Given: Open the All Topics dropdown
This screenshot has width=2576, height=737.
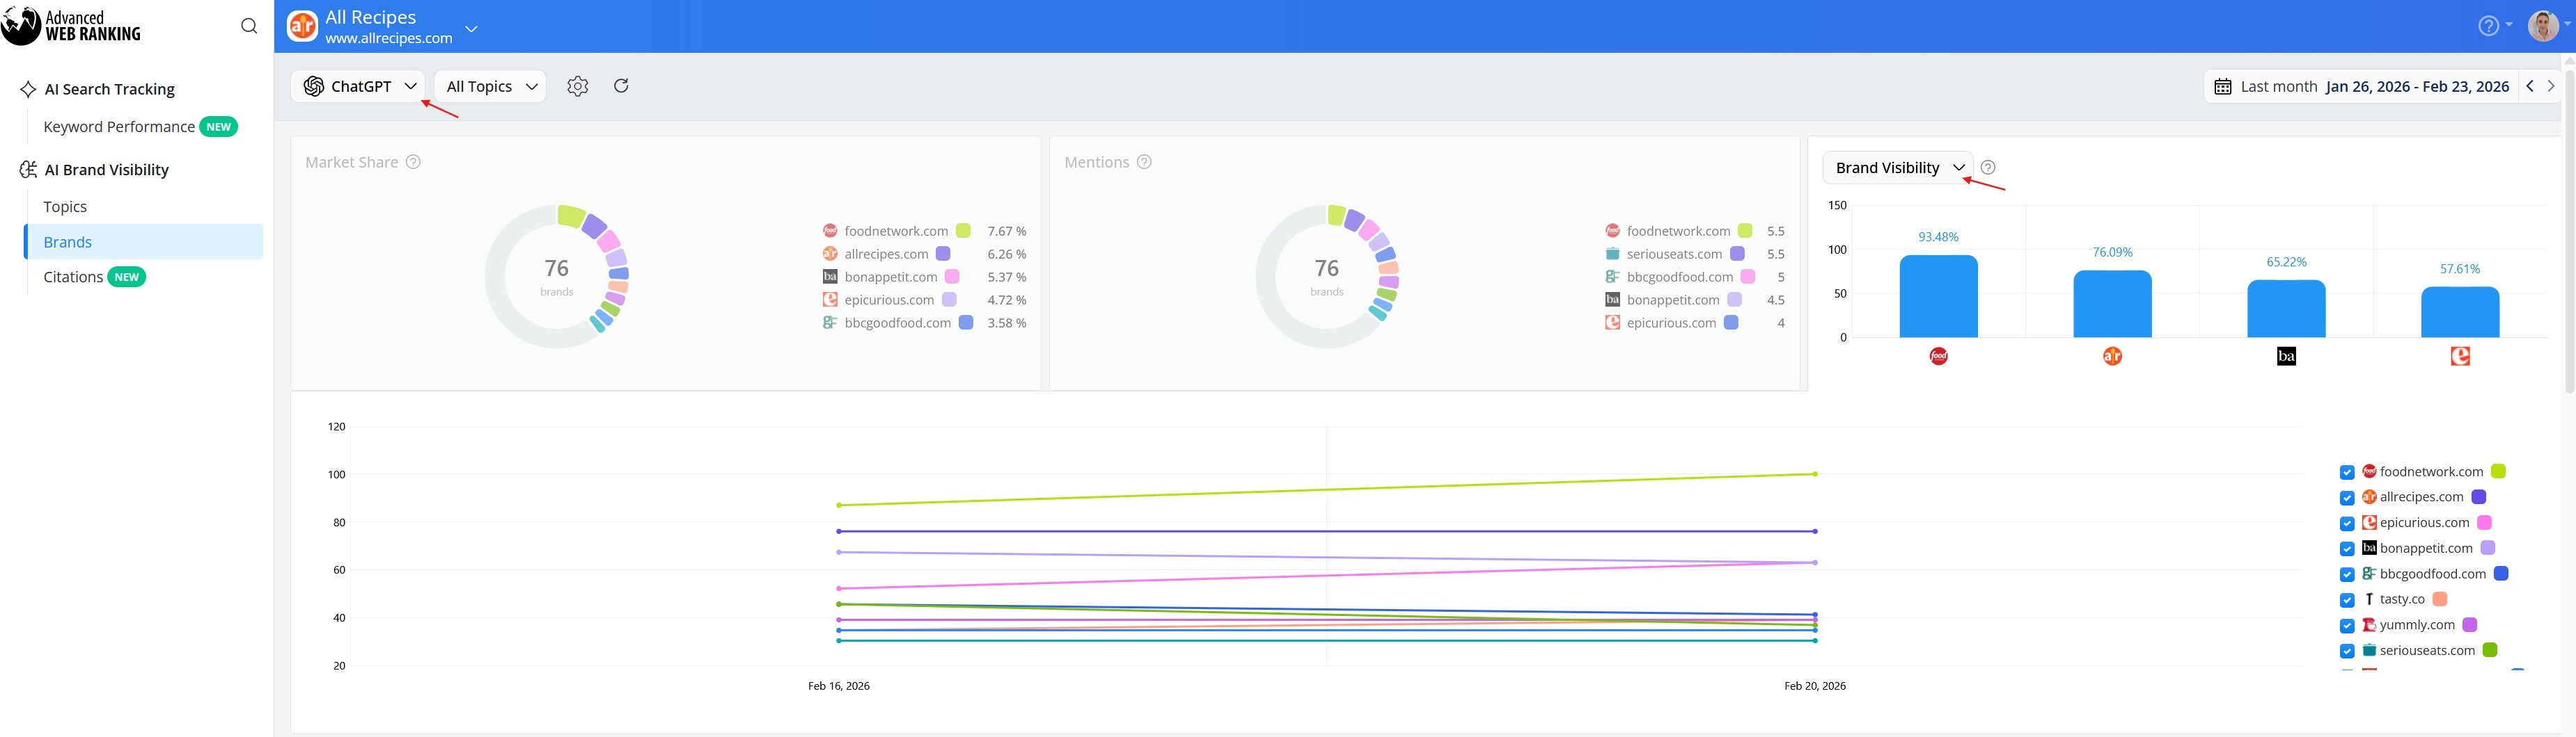Looking at the screenshot, I should tap(490, 87).
